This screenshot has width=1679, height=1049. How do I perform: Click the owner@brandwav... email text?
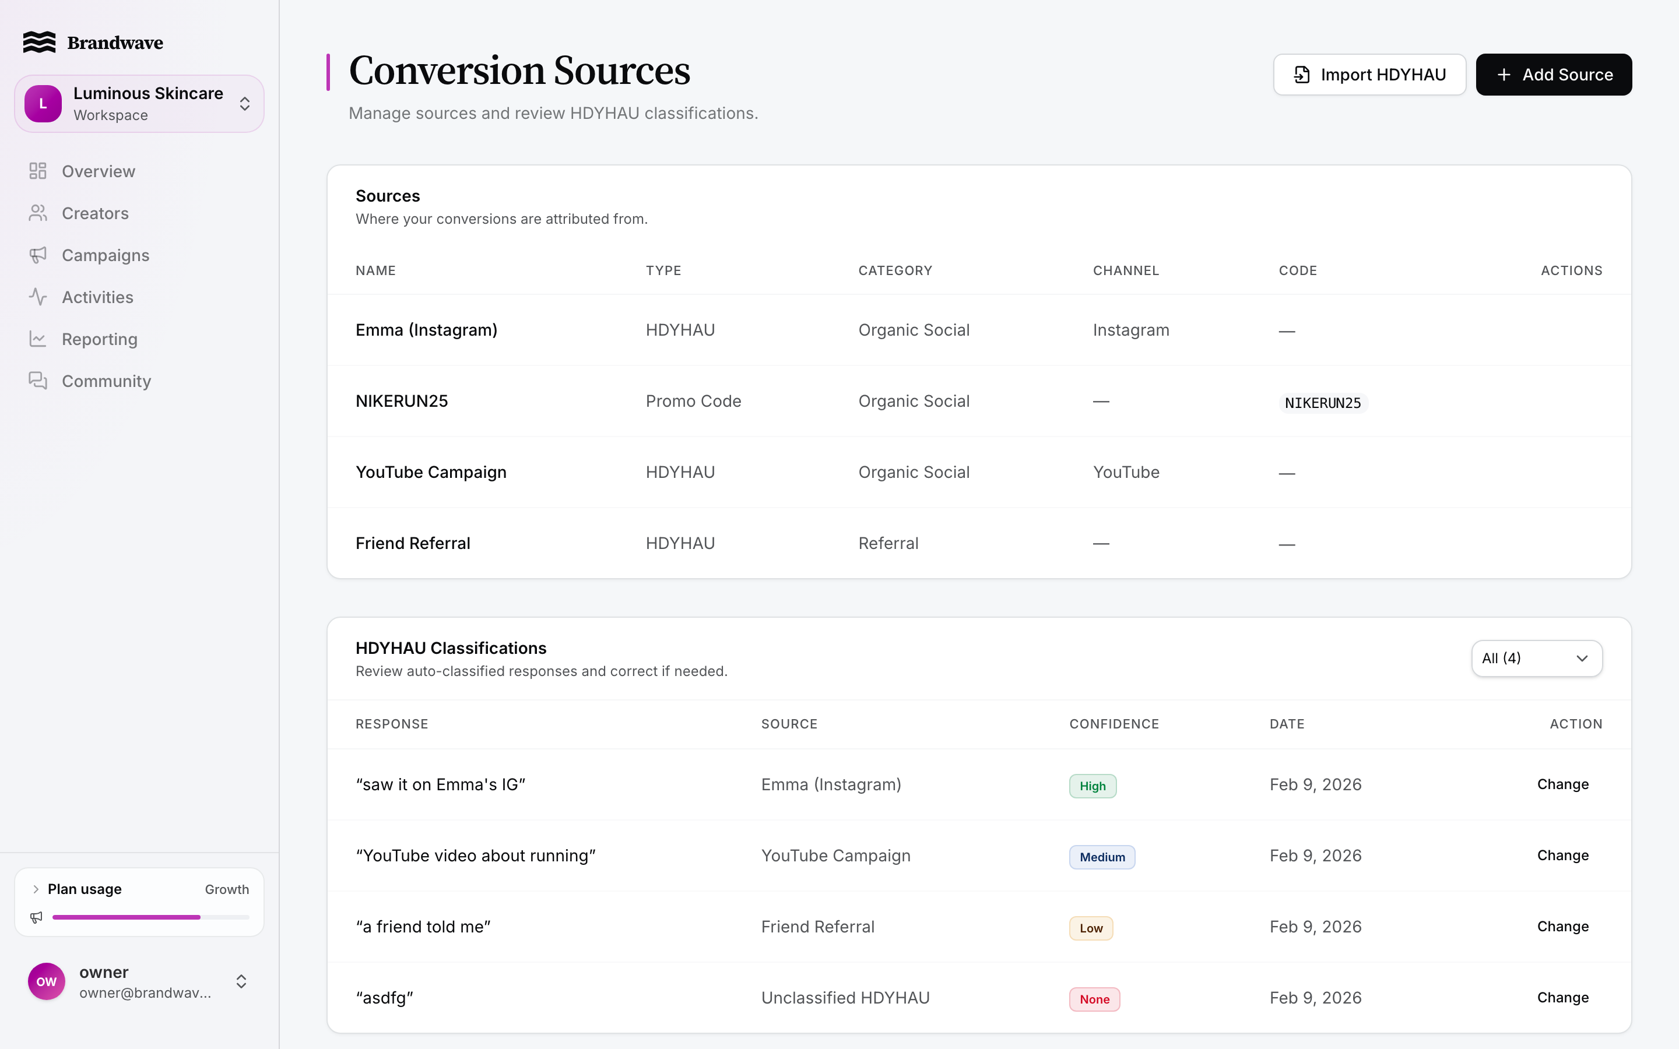pos(145,993)
